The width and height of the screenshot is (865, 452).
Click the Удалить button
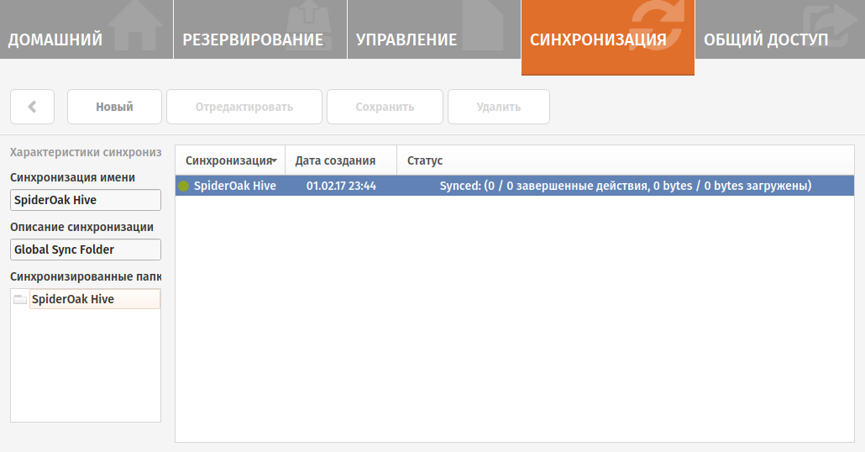tap(499, 107)
